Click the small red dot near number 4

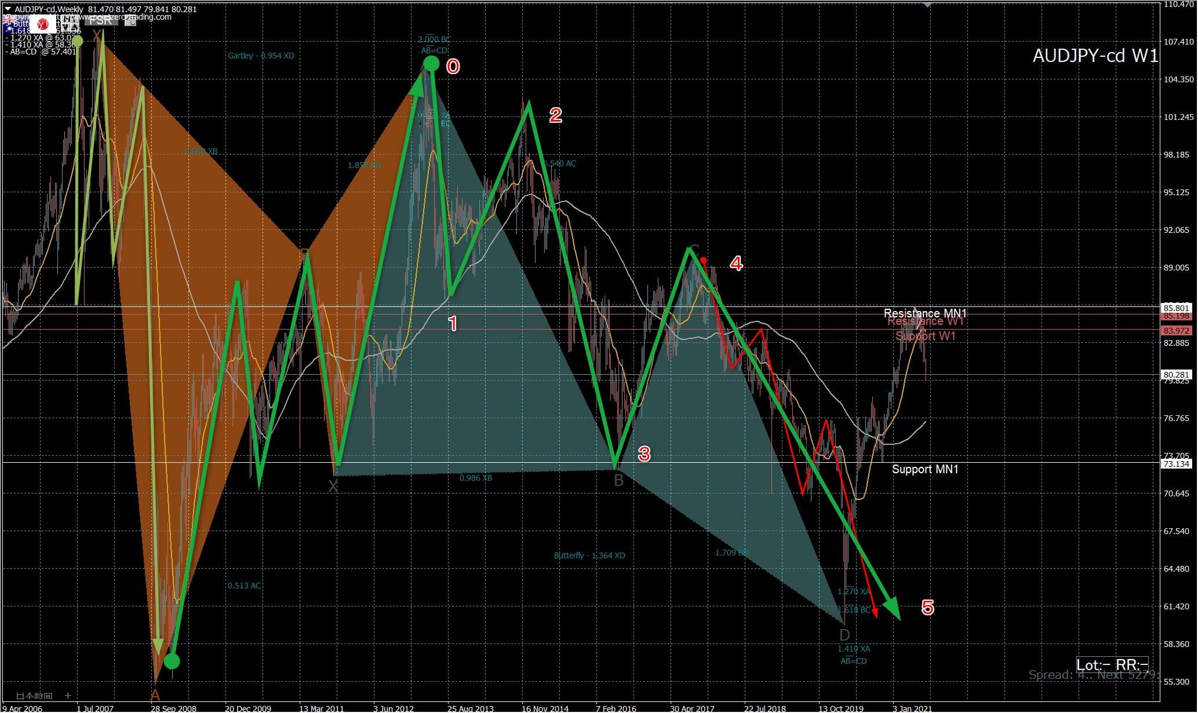703,261
